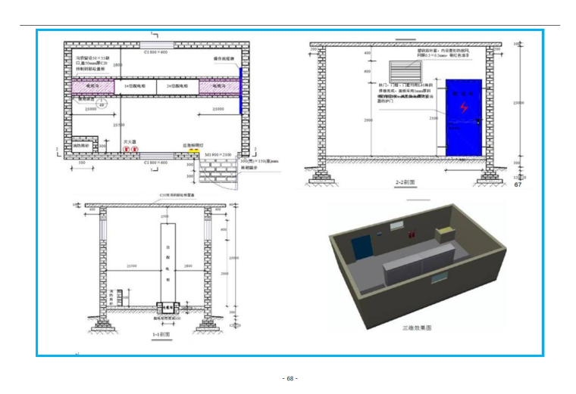Click the 3D rendering caption below the model
The width and height of the screenshot is (576, 394).
(x=416, y=328)
